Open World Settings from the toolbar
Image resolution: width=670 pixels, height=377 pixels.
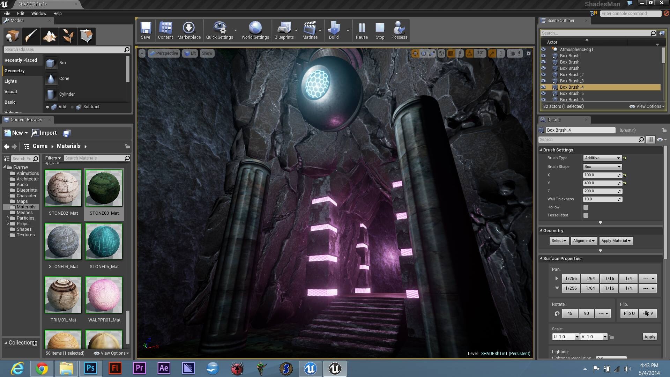(255, 30)
